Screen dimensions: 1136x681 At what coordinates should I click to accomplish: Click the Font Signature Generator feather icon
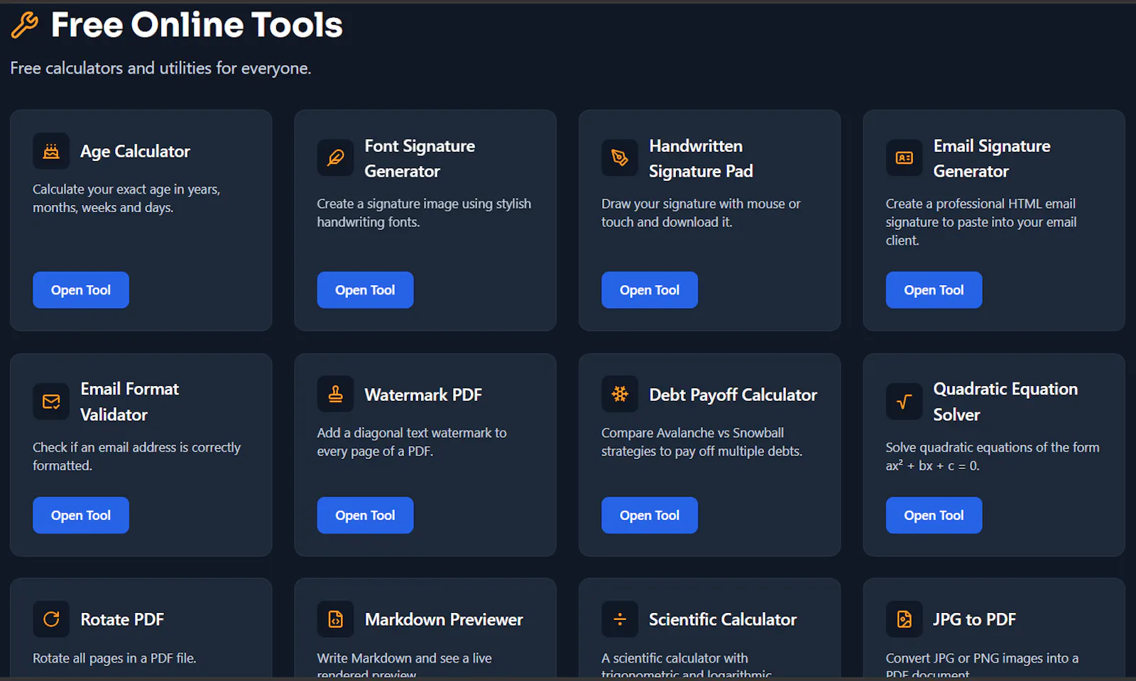pos(335,157)
